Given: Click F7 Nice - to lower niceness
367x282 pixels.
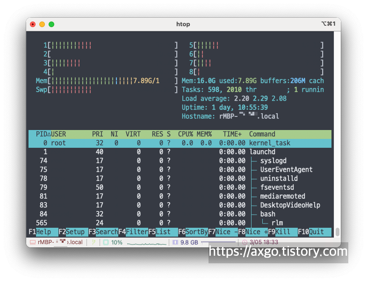Looking at the screenshot, I should (x=223, y=232).
